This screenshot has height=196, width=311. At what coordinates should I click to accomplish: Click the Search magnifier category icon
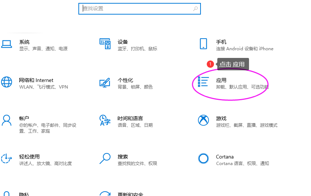coord(105,158)
